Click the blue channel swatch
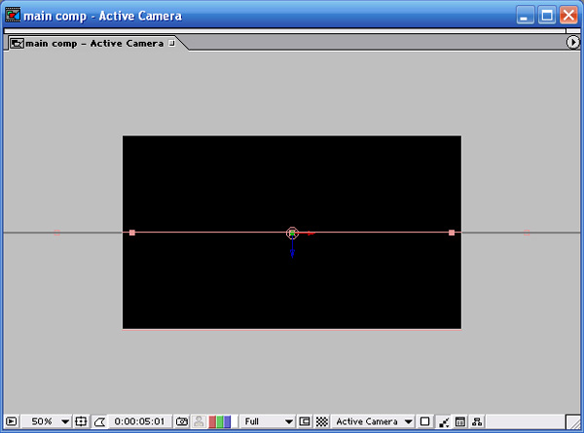This screenshot has height=433, width=584. pyautogui.click(x=227, y=422)
